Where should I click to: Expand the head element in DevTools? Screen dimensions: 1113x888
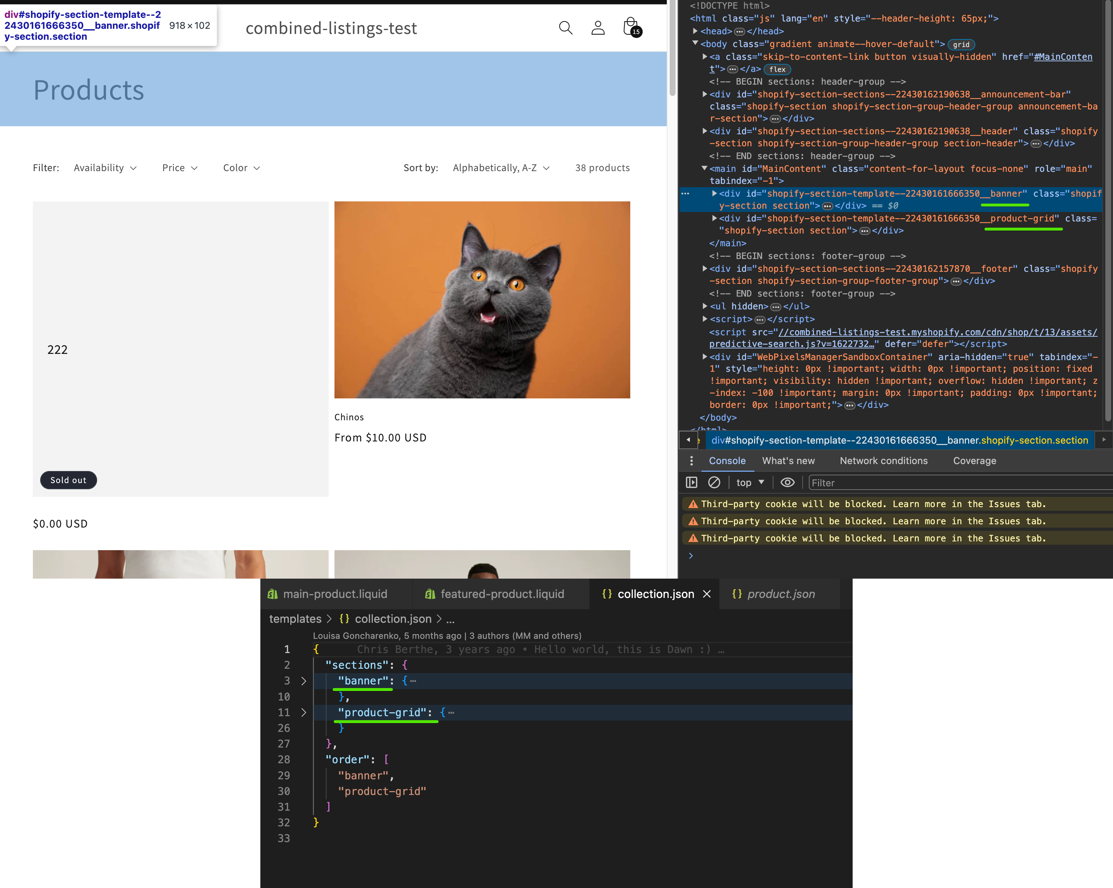point(695,31)
